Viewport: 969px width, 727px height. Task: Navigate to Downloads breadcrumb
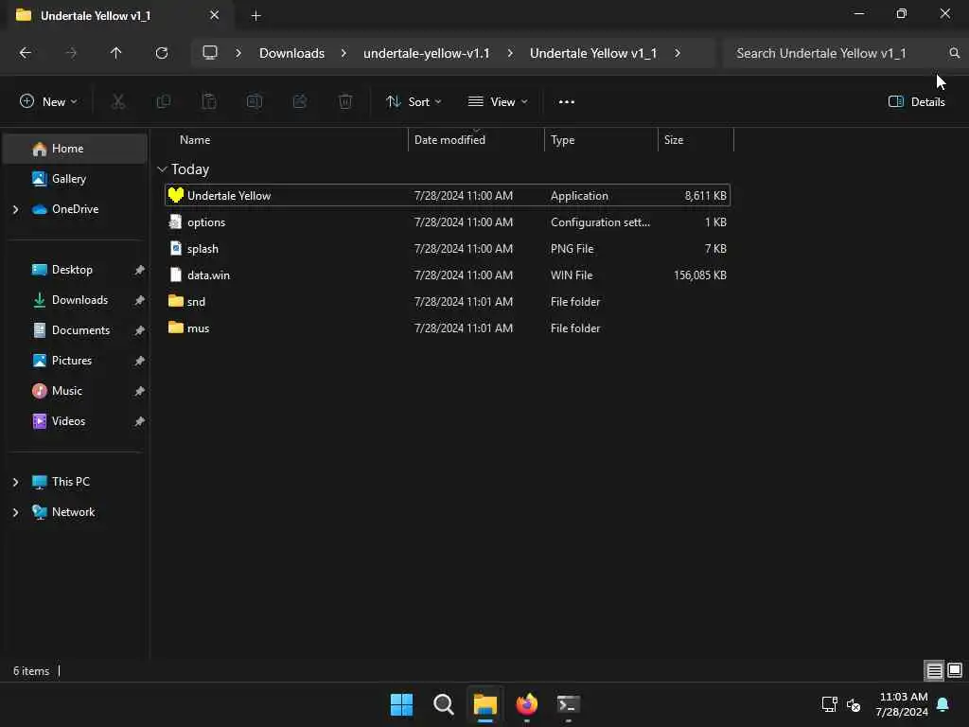[x=291, y=53]
